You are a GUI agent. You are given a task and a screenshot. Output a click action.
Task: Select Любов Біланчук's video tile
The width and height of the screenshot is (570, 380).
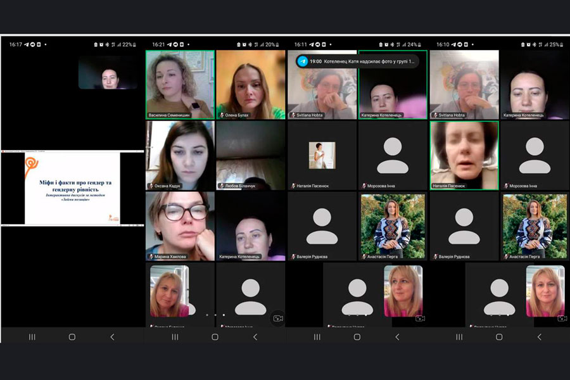click(251, 155)
